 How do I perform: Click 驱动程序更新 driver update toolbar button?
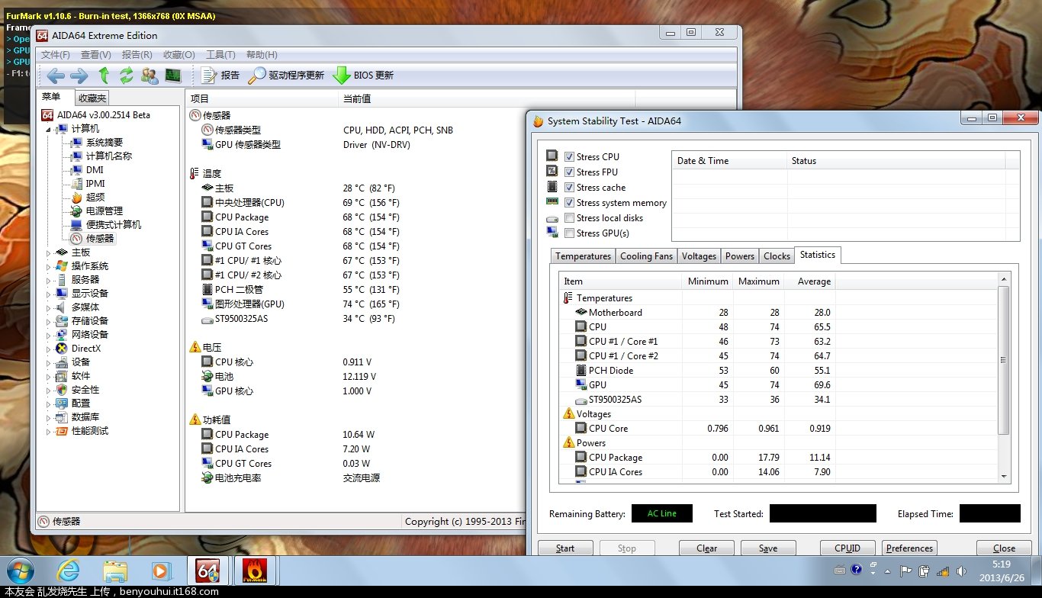tap(287, 76)
